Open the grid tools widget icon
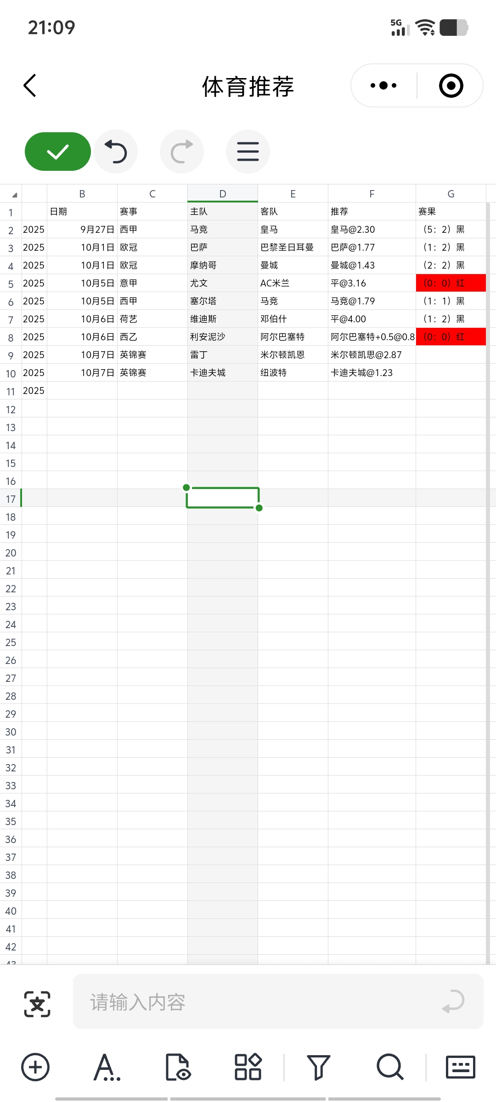 pyautogui.click(x=248, y=1067)
